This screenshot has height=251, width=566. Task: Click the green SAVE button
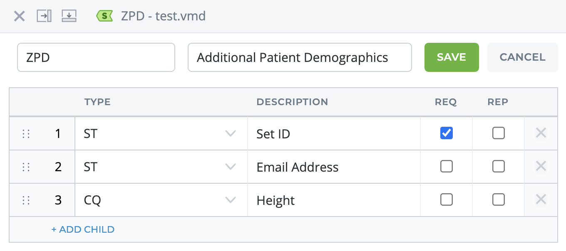pyautogui.click(x=452, y=57)
